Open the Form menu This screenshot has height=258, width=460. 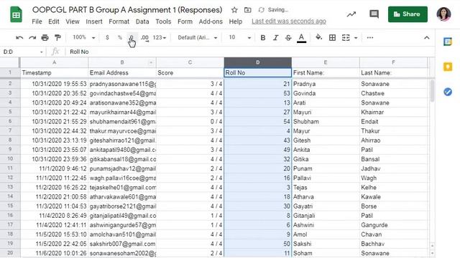185,21
